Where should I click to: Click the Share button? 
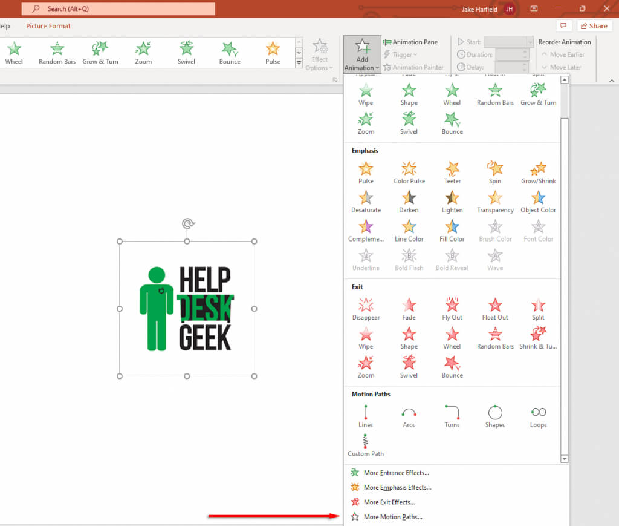(595, 26)
